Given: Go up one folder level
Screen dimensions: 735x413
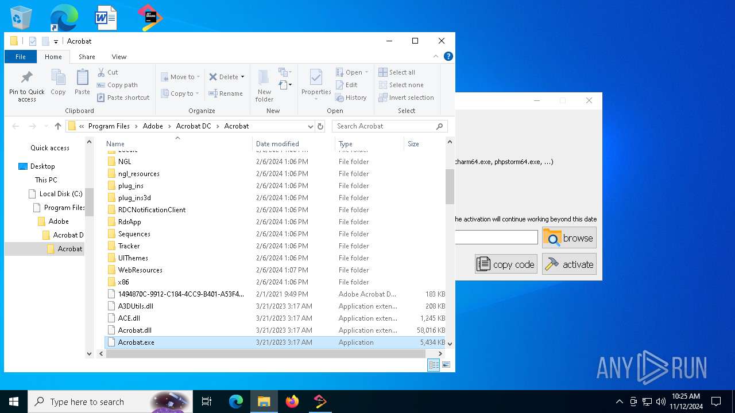Looking at the screenshot, I should (x=57, y=126).
